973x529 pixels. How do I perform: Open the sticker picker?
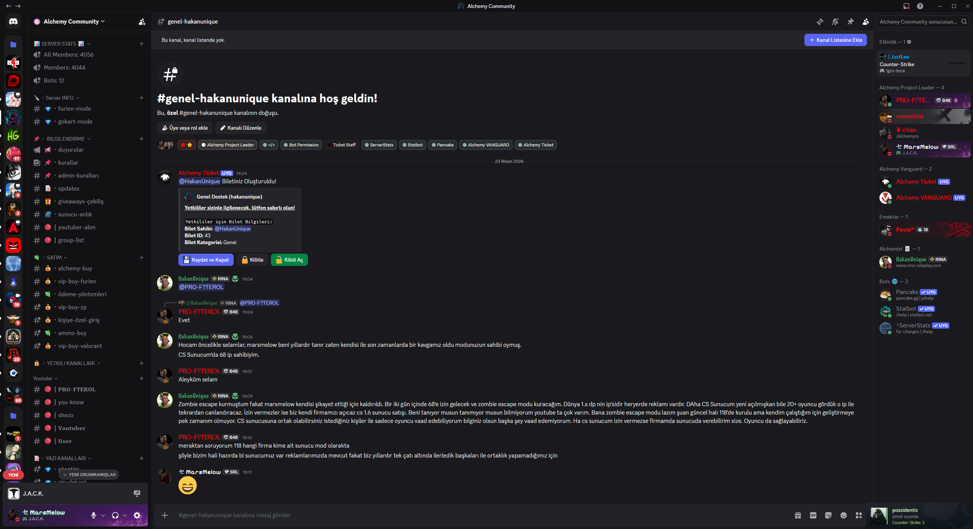[828, 515]
